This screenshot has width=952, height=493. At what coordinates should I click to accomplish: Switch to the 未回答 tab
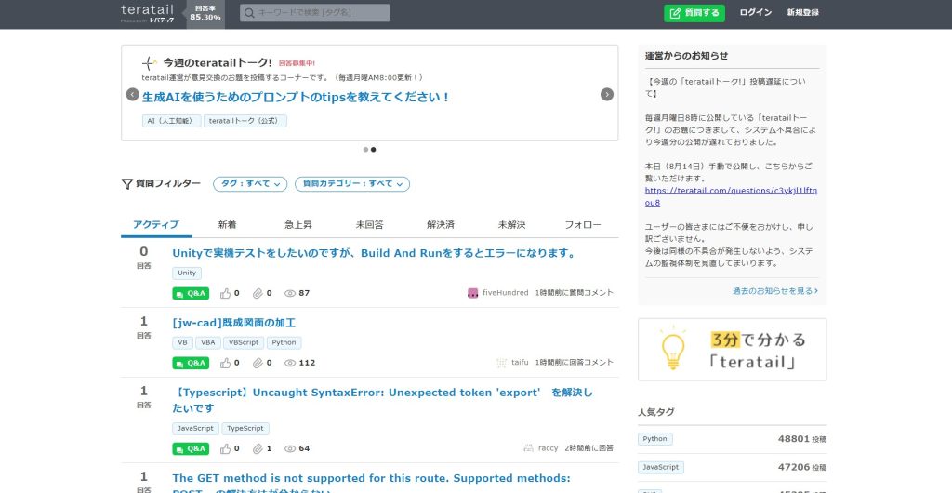[x=369, y=225]
